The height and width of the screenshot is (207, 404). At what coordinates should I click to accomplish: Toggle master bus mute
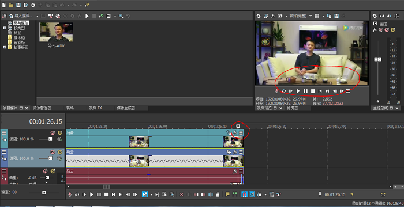coord(387,30)
